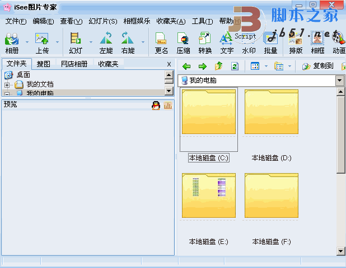The width and height of the screenshot is (346, 268).
Task: Open the 批量 batch tool
Action: (270, 43)
